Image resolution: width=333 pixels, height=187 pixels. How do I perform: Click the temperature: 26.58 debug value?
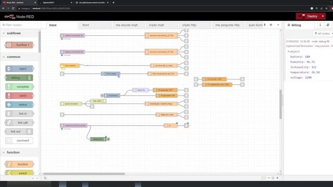[x=305, y=72]
